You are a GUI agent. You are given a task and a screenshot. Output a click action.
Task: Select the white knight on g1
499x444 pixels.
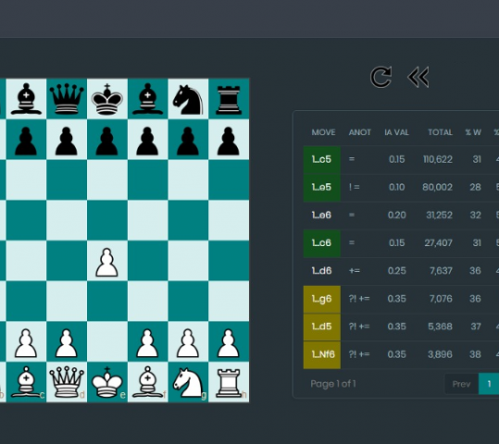pyautogui.click(x=188, y=382)
